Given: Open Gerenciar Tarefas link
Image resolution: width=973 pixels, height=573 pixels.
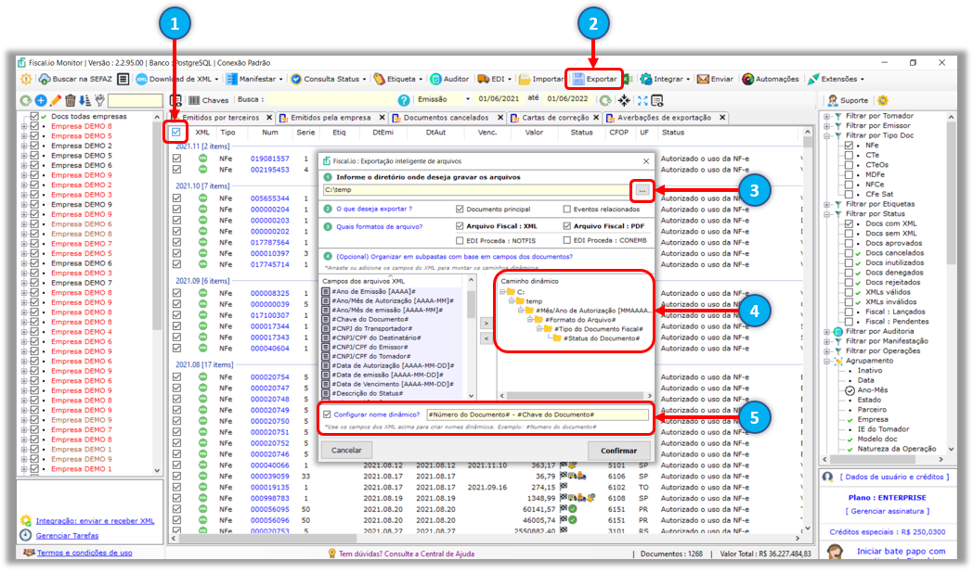Looking at the screenshot, I should coord(67,536).
